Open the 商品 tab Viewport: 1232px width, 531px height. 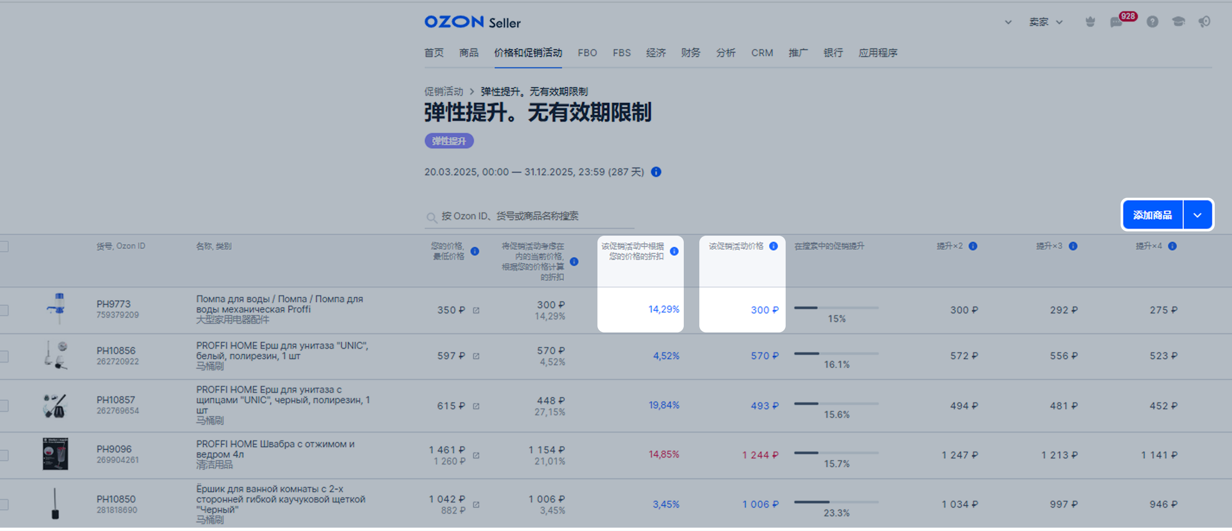point(469,53)
